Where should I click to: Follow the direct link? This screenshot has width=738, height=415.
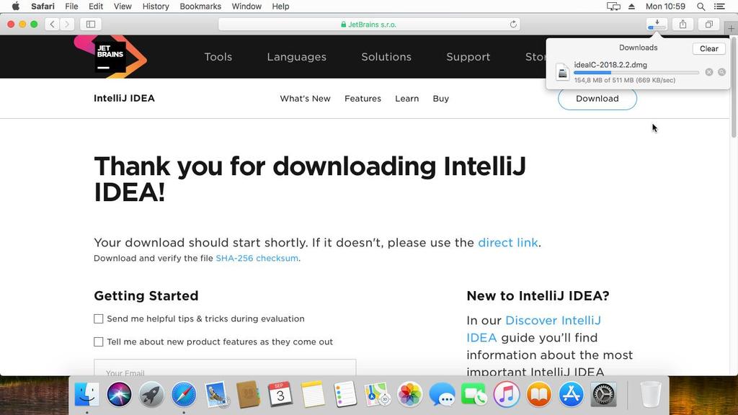[x=508, y=243]
